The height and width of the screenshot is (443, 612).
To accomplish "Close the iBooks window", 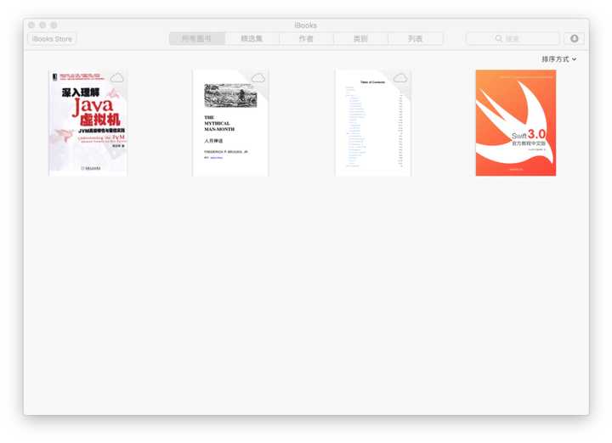I will pyautogui.click(x=31, y=25).
